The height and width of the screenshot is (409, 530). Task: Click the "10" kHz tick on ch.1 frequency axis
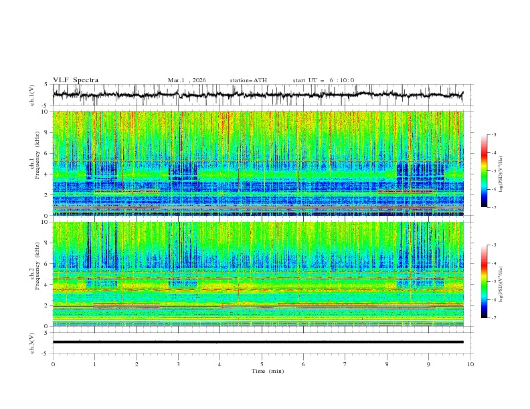pos(45,112)
